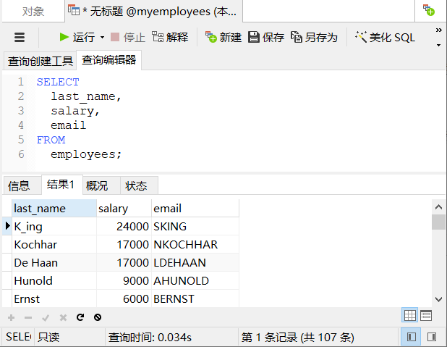This screenshot has height=347, width=447.
Task: Switch results to grid view
Action: click(x=410, y=315)
